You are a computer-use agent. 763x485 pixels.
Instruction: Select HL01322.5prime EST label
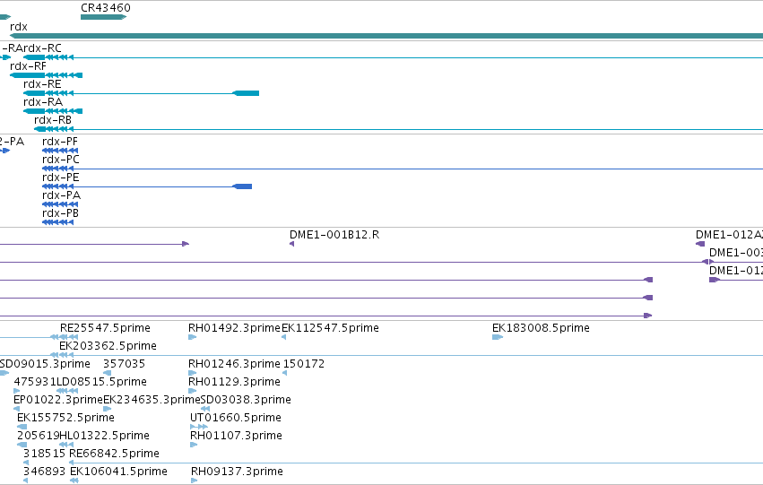point(104,437)
